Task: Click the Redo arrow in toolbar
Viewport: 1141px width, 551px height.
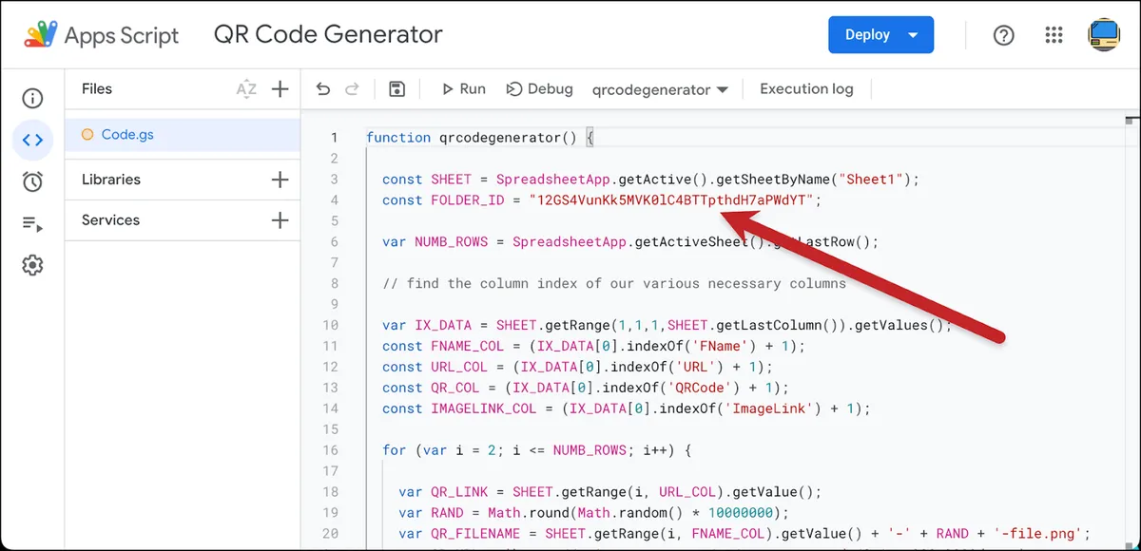Action: pyautogui.click(x=352, y=89)
